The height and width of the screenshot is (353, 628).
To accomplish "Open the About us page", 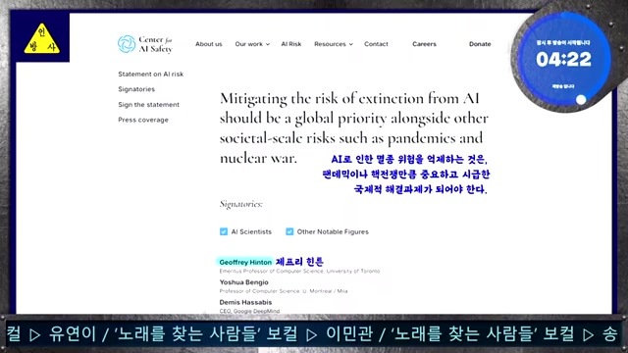I will [x=209, y=44].
